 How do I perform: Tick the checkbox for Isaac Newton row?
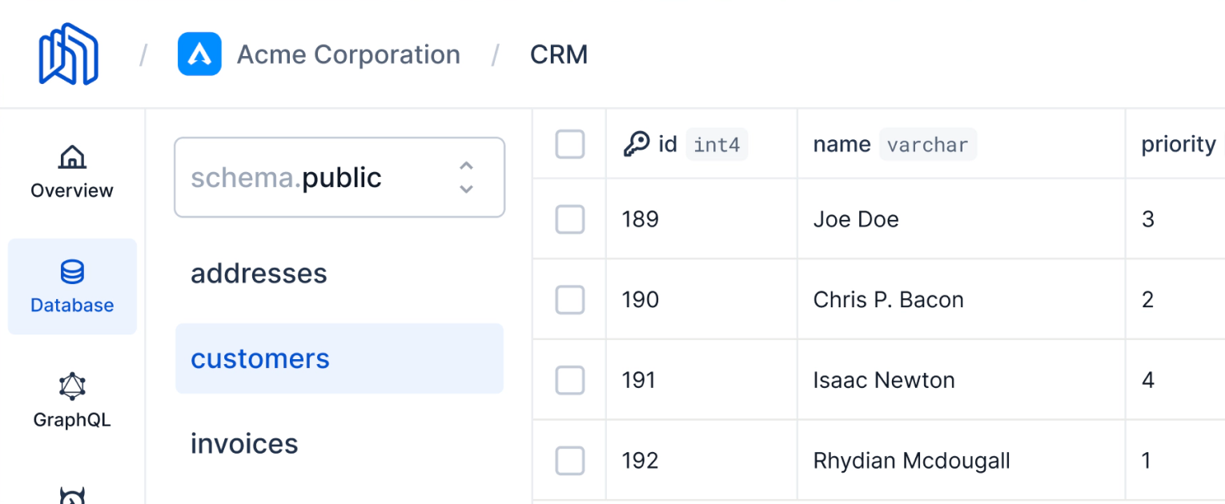click(x=570, y=380)
